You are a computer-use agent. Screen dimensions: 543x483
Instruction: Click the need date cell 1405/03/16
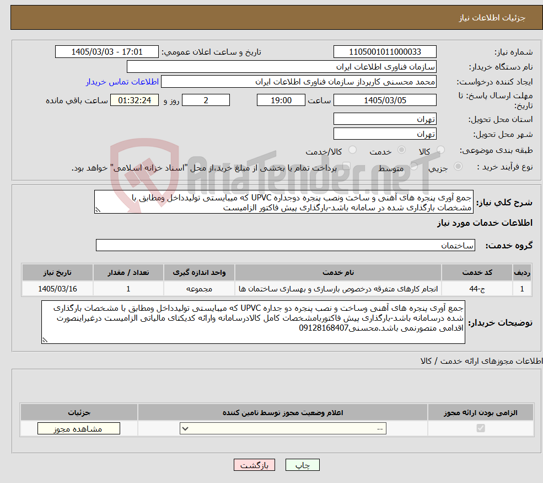point(57,289)
